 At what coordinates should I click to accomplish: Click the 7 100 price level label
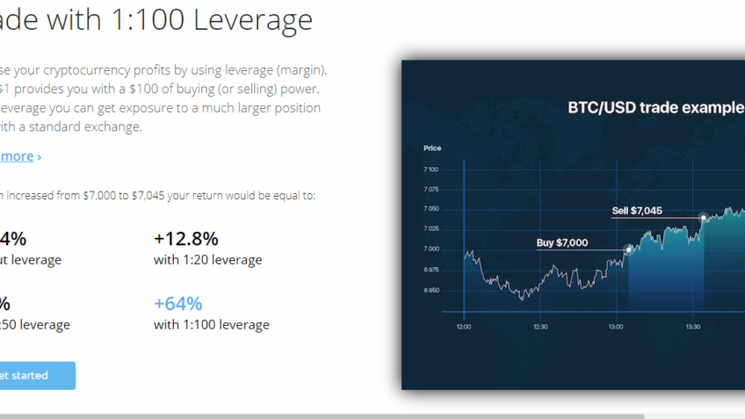[x=430, y=170]
